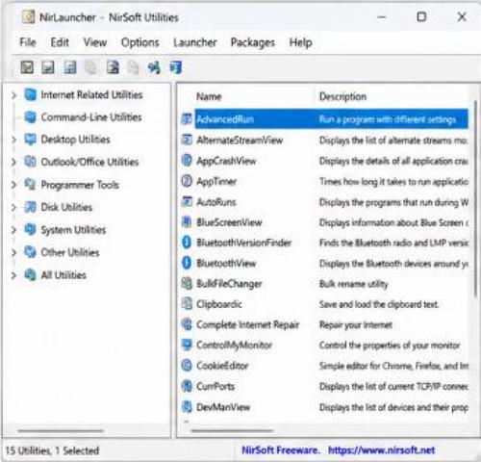
Task: Click the All Utilities icon
Action: click(31, 275)
